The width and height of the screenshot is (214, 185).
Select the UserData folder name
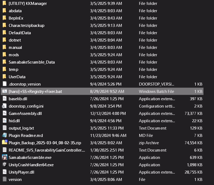click(17, 77)
